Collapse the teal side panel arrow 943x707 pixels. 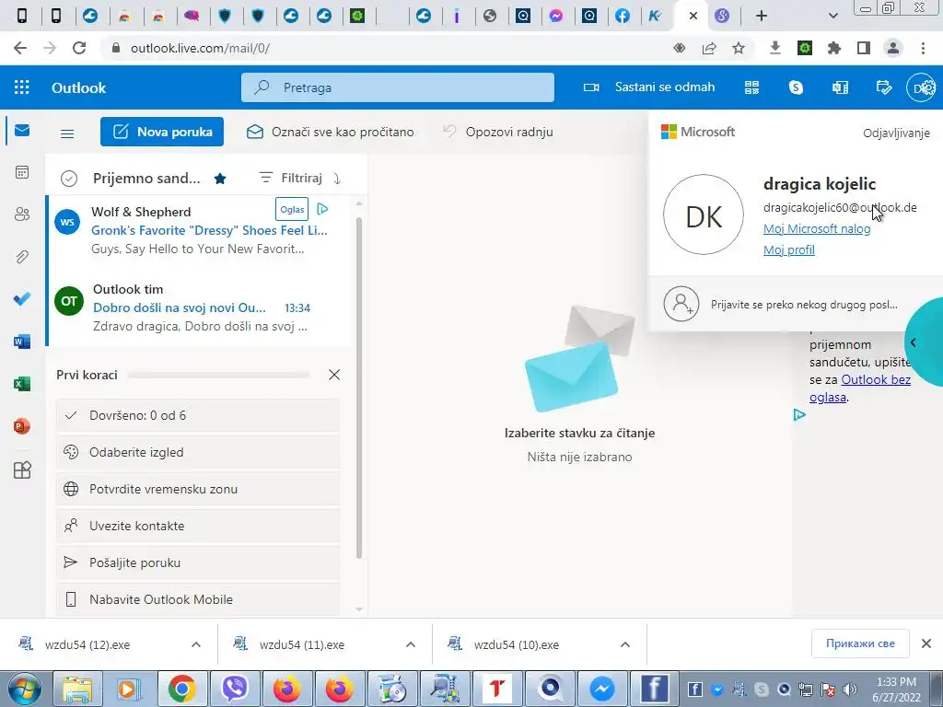914,342
